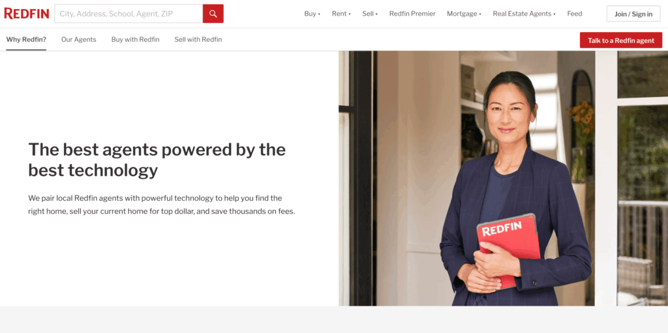Focus the City, Address, School search field
Image resolution: width=668 pixels, height=333 pixels.
(129, 14)
